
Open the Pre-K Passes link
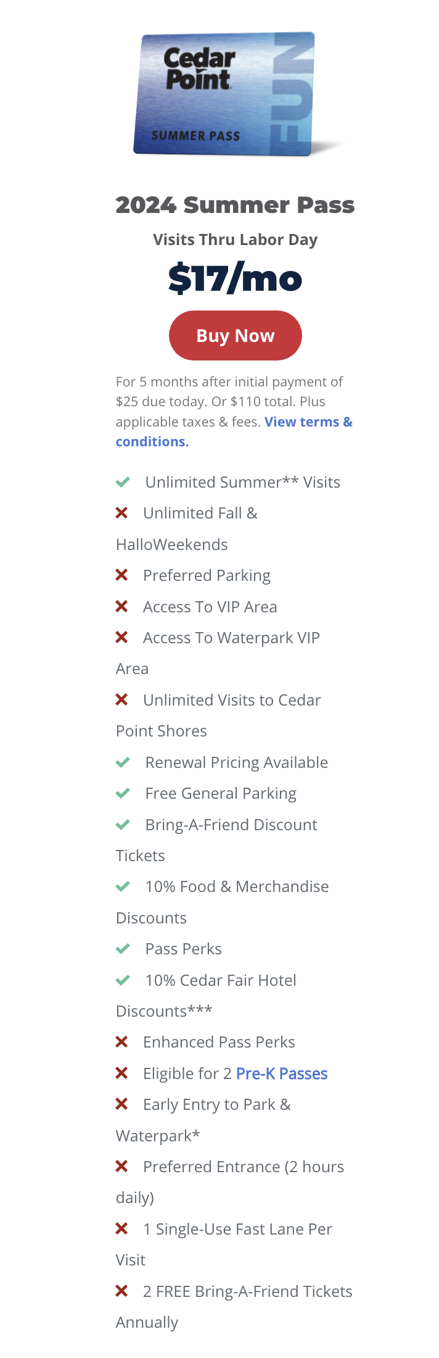tap(282, 1073)
